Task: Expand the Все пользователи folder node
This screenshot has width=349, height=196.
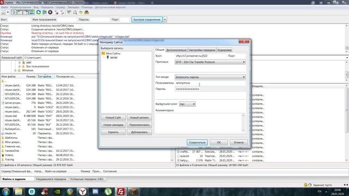Action: click(20, 66)
